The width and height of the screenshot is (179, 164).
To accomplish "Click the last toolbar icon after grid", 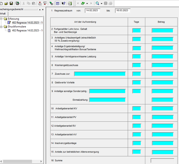I will pos(111,3).
